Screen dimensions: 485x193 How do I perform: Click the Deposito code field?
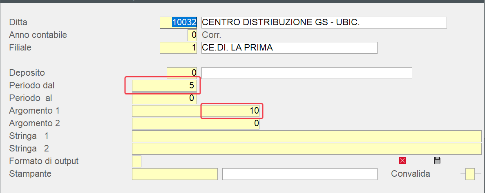point(182,73)
